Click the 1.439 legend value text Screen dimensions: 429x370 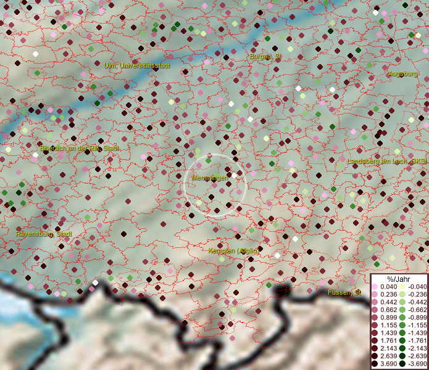388,334
